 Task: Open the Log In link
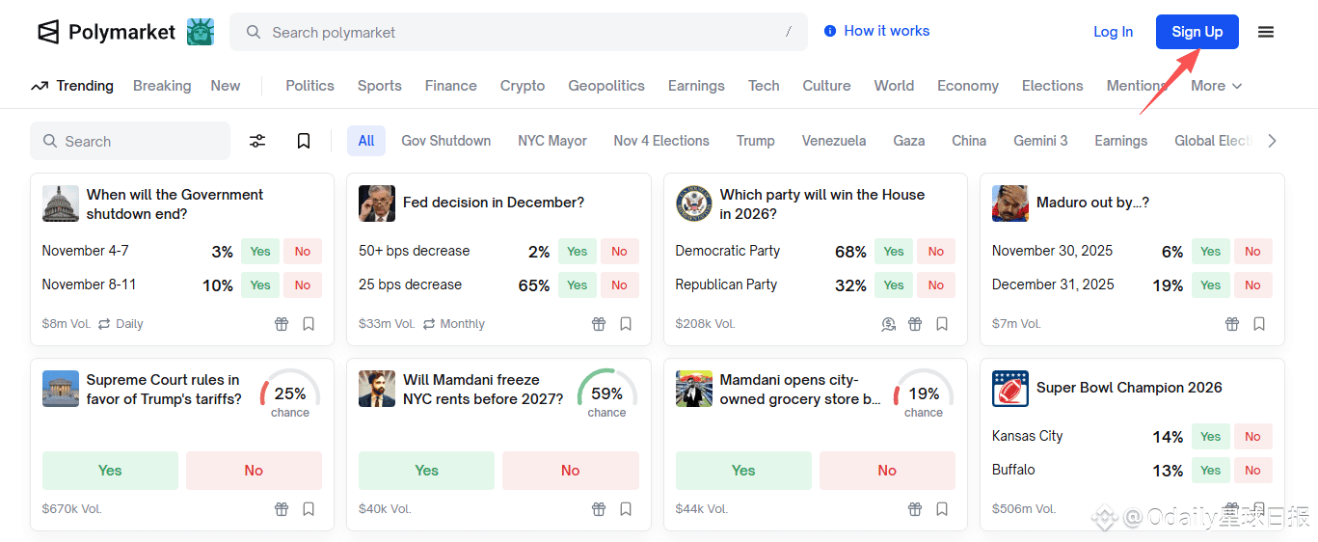(1113, 32)
